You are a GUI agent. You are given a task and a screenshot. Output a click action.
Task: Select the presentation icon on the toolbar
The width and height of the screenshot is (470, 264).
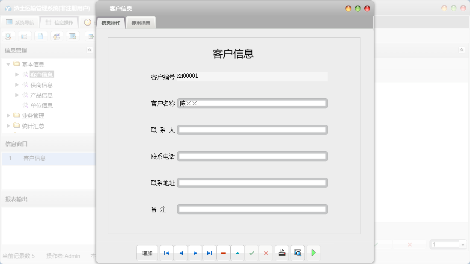57,36
